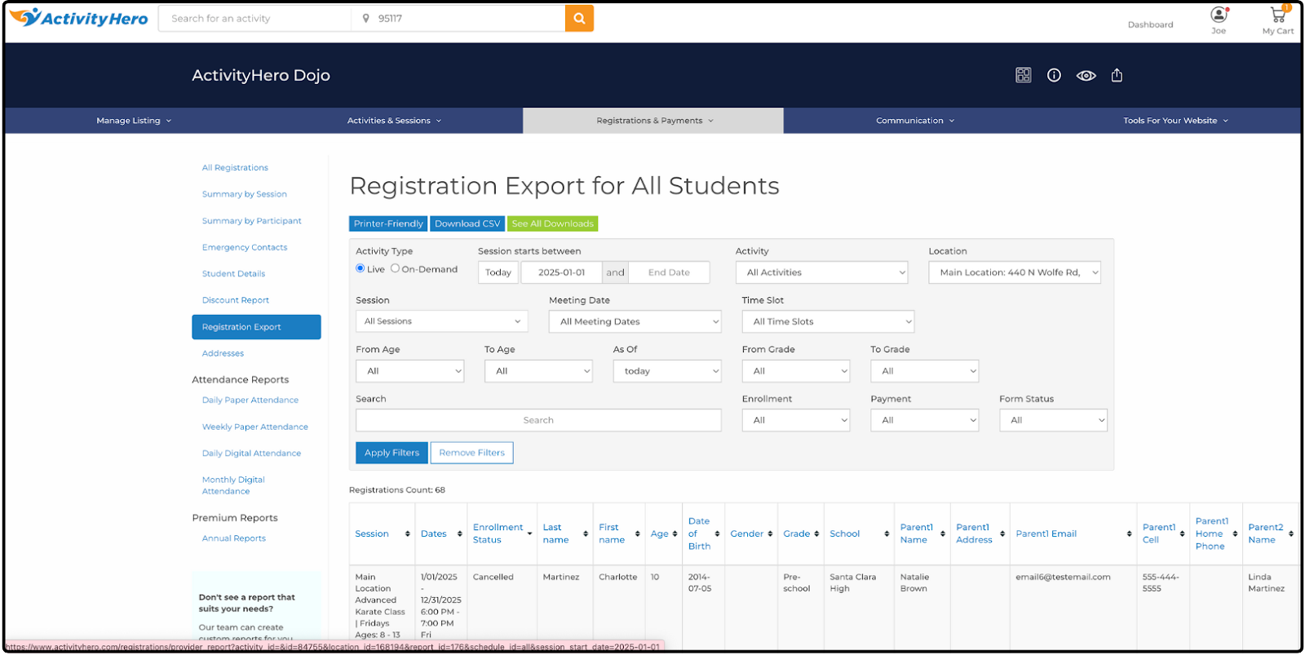Viewport: 1305px width, 655px height.
Task: Click See All Downloads button
Action: 552,223
